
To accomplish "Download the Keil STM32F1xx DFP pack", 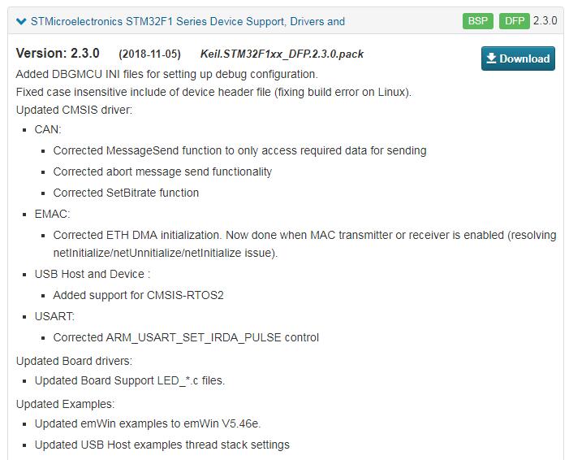I will click(518, 59).
